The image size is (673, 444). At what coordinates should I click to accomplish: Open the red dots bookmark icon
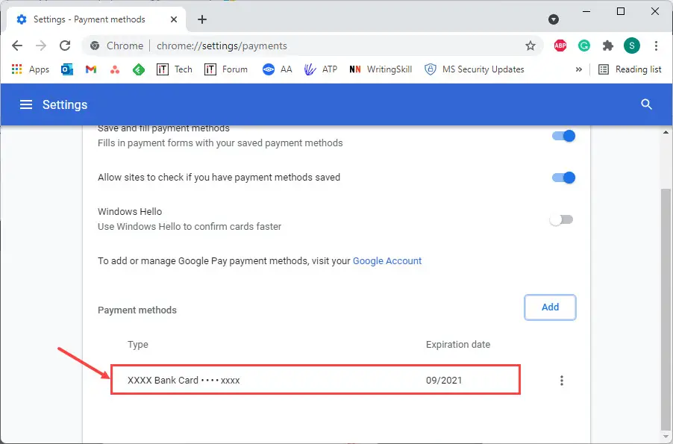[115, 69]
